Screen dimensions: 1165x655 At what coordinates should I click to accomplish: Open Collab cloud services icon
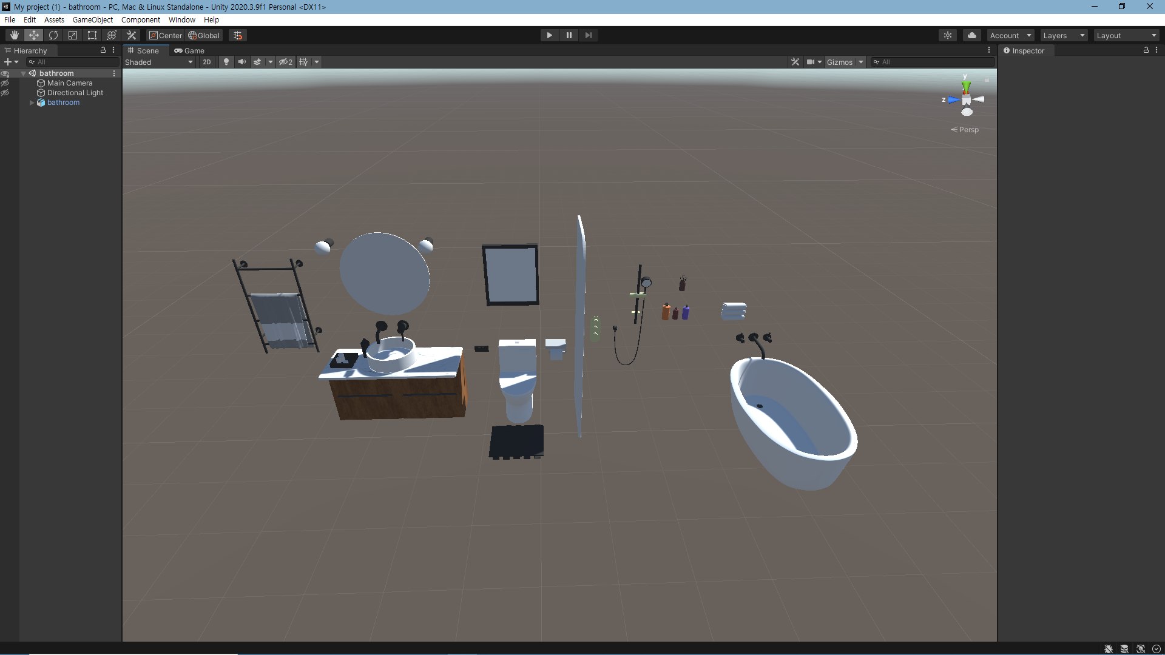click(972, 35)
